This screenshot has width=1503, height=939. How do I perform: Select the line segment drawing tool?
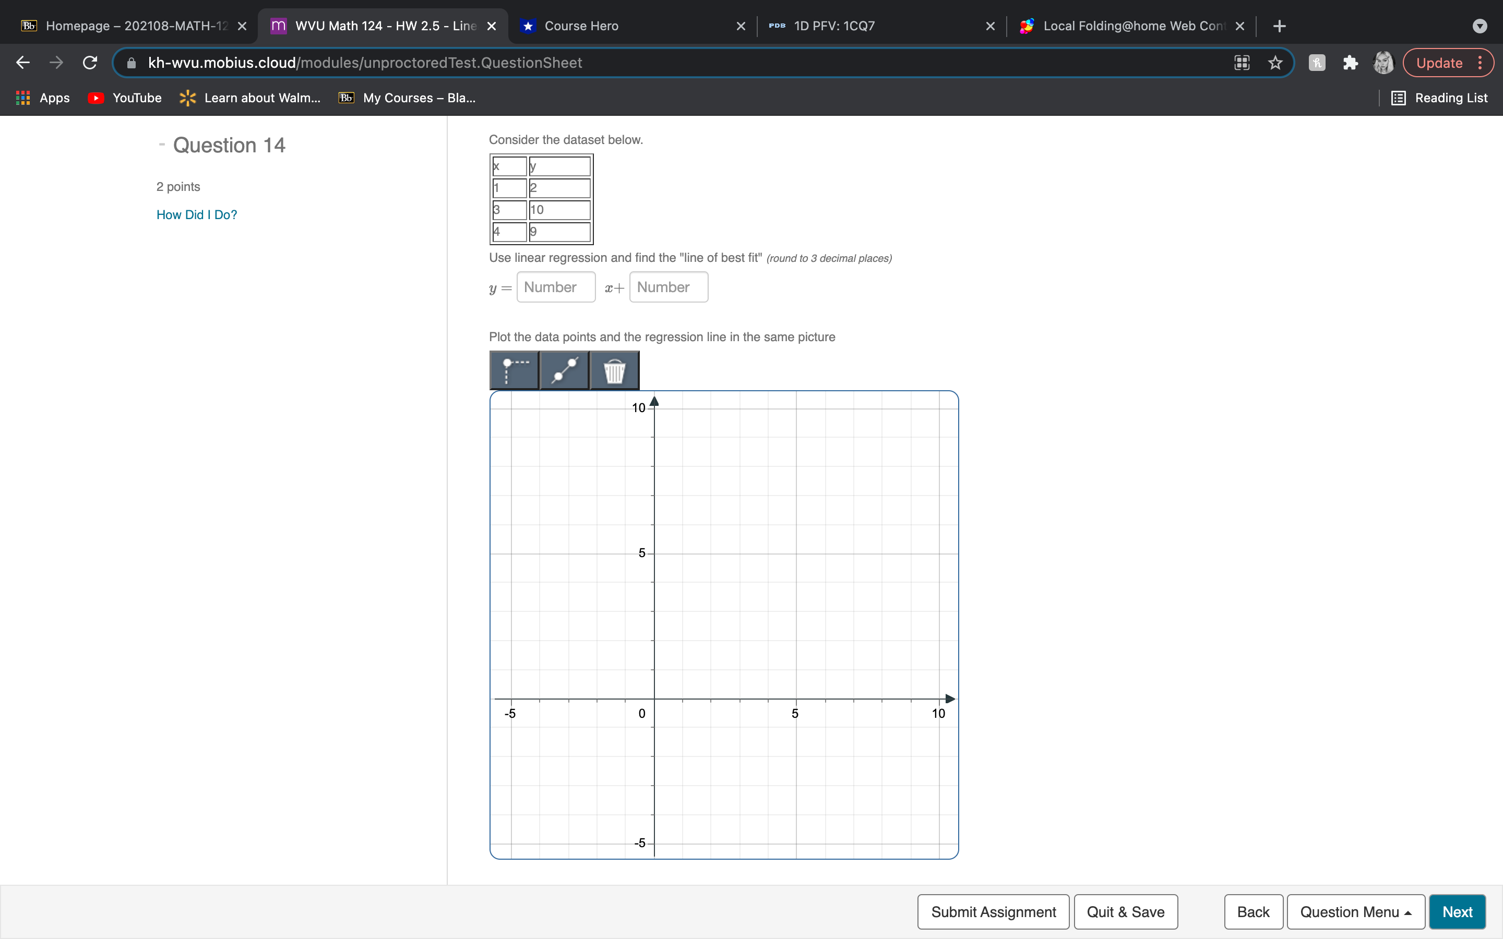pyautogui.click(x=563, y=369)
